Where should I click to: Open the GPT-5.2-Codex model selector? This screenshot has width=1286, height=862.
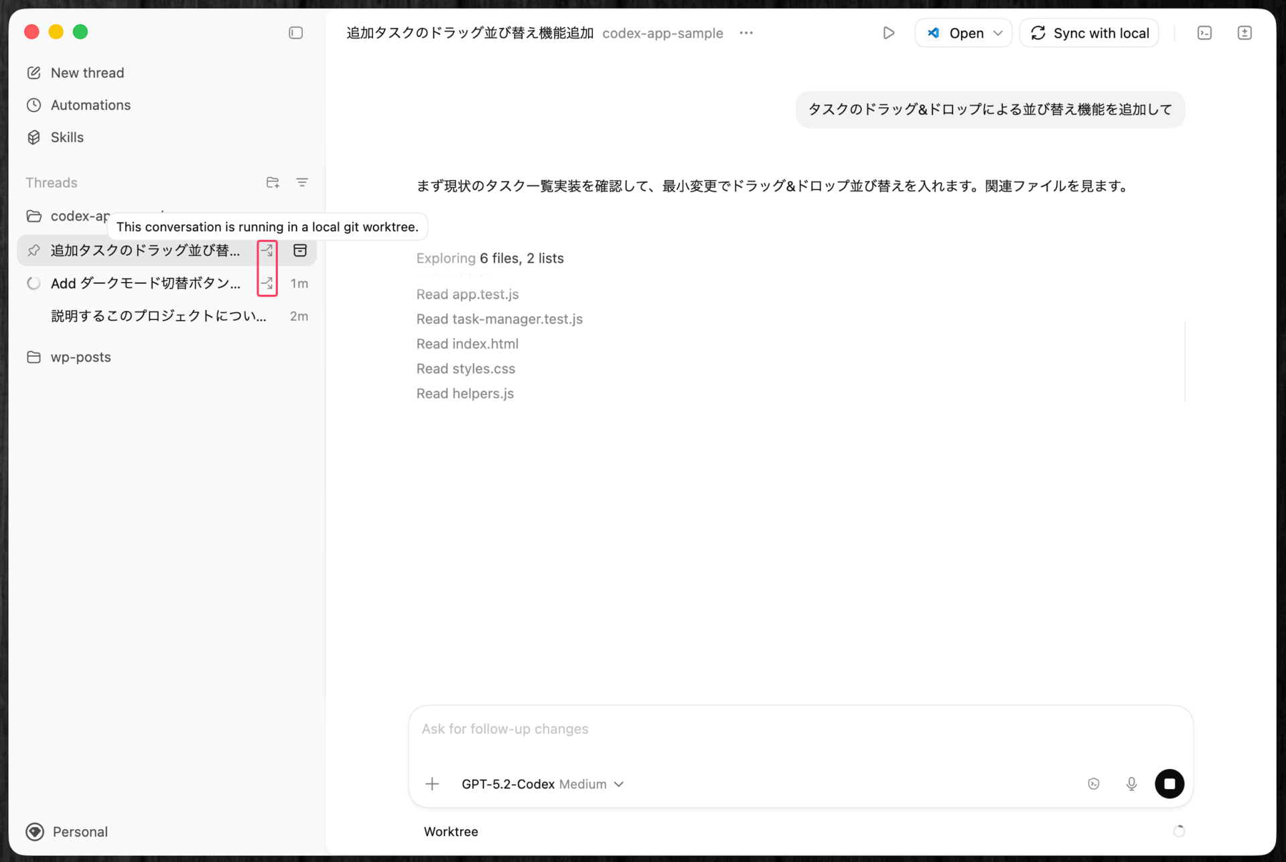click(x=543, y=784)
